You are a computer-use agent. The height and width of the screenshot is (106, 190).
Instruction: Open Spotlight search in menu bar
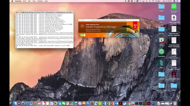[x=150, y=1]
